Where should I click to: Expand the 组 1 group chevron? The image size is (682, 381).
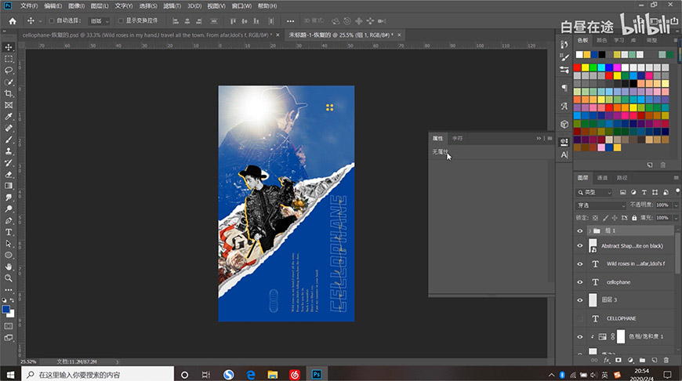point(589,231)
